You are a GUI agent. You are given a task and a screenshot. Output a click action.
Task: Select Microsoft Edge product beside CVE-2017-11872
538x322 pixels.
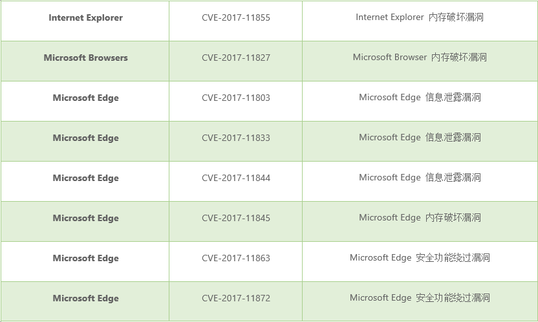click(85, 299)
